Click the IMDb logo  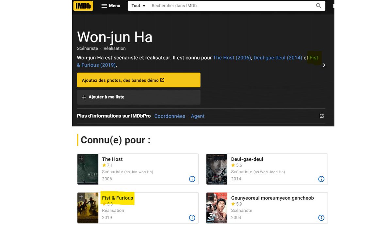tap(83, 6)
